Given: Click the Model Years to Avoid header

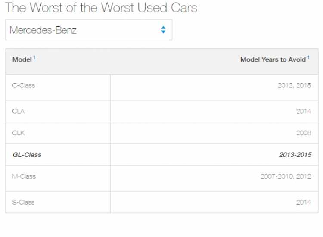Looking at the screenshot, I should point(273,59).
